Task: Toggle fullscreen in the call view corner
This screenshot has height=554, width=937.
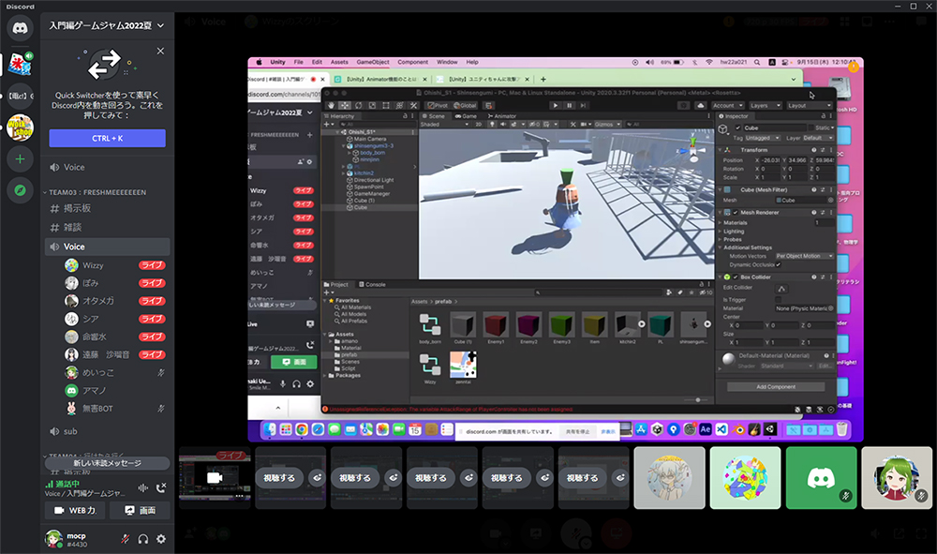Action: coord(919,533)
